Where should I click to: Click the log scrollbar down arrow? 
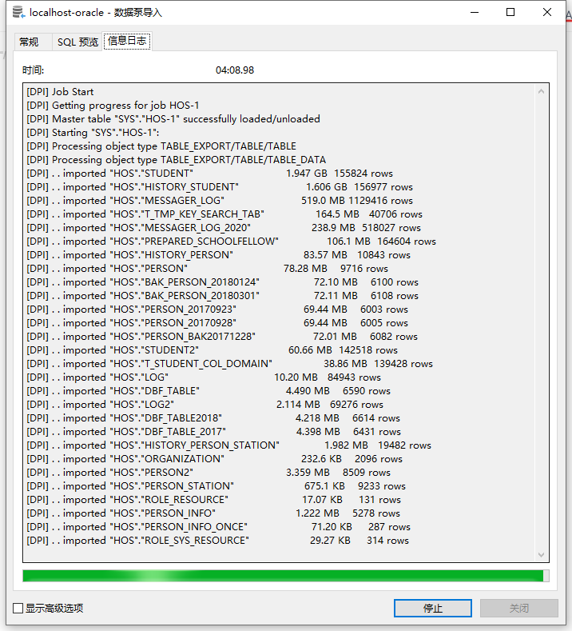pyautogui.click(x=542, y=554)
